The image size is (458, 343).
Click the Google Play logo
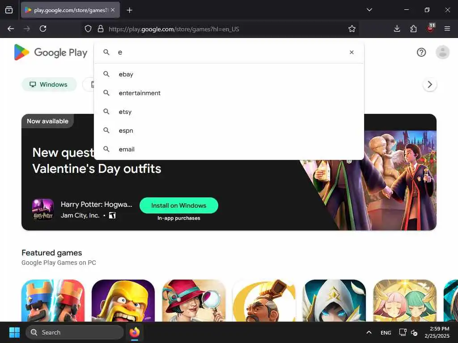[x=51, y=53]
